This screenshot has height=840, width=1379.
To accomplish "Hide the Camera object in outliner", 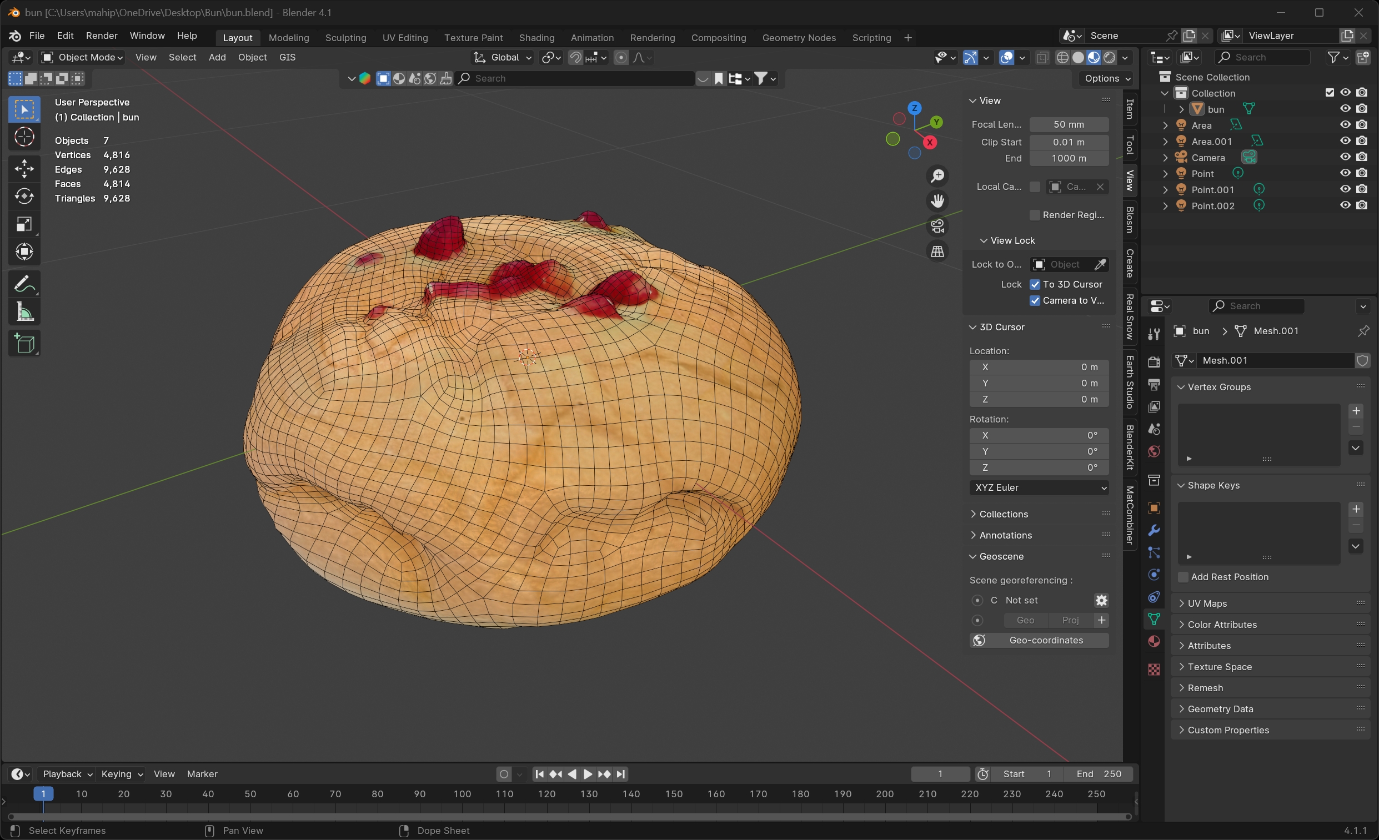I will [1346, 157].
